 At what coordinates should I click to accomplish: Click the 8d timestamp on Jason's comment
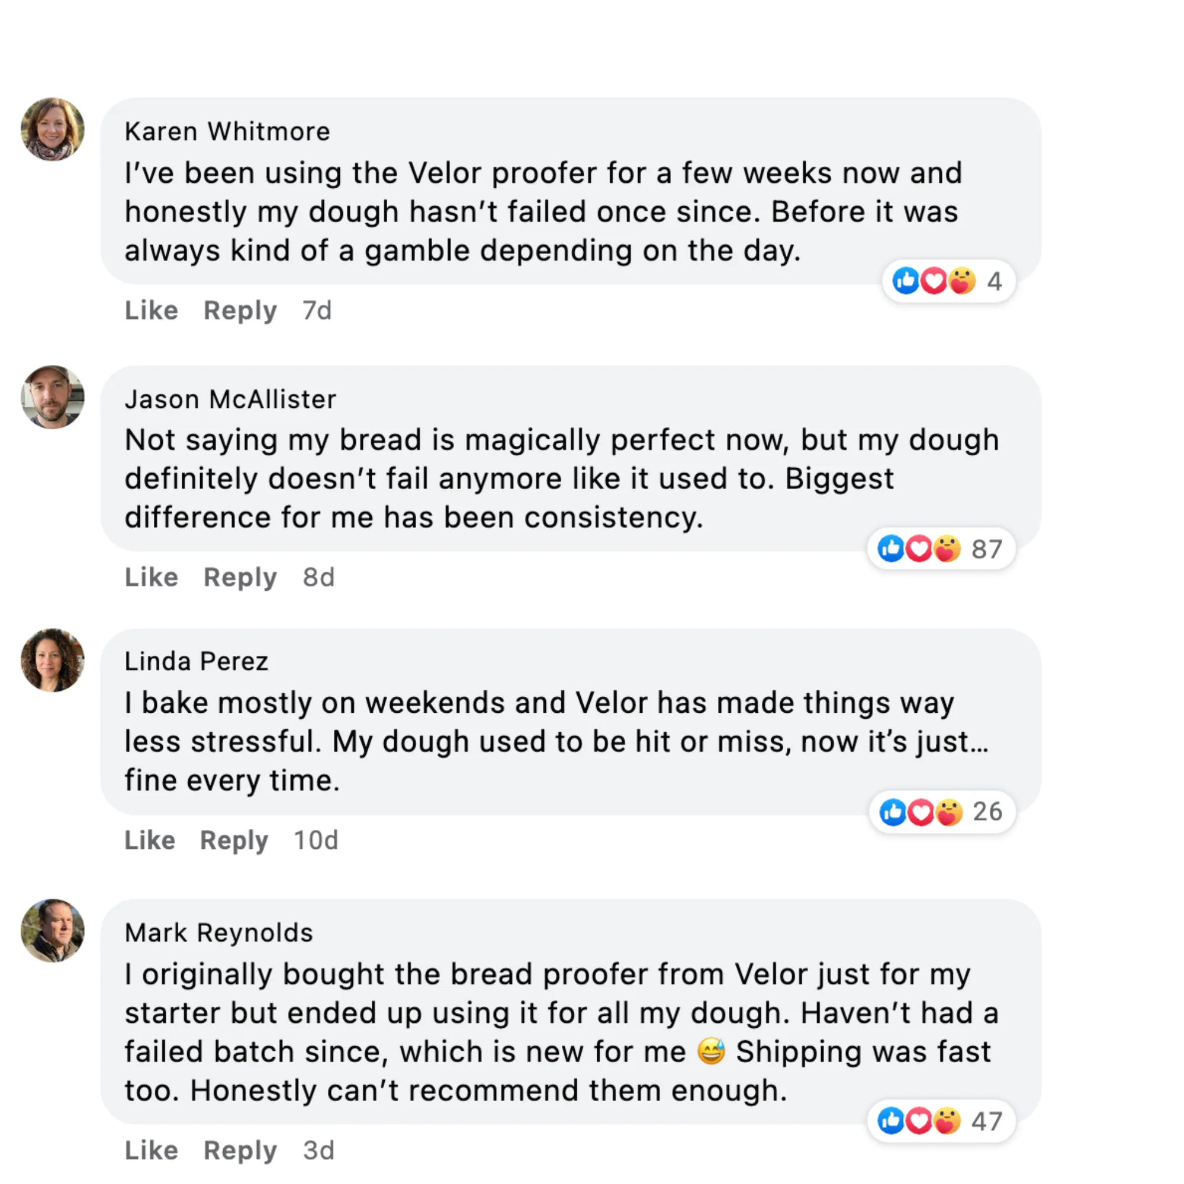(318, 577)
